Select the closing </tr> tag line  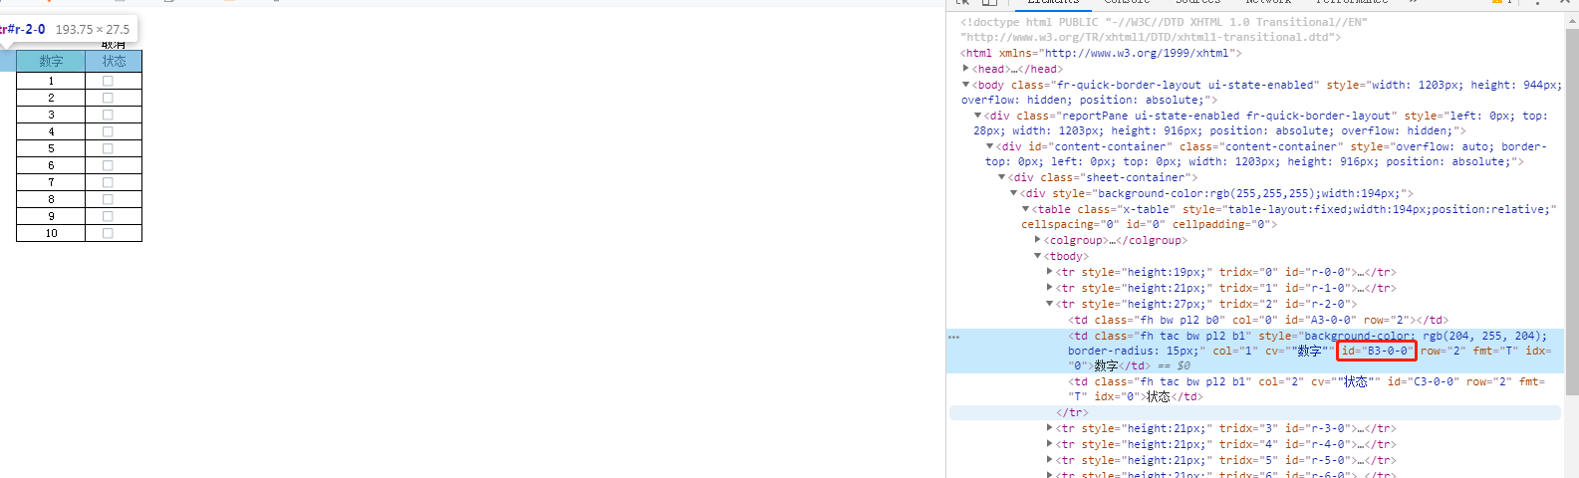[1073, 412]
